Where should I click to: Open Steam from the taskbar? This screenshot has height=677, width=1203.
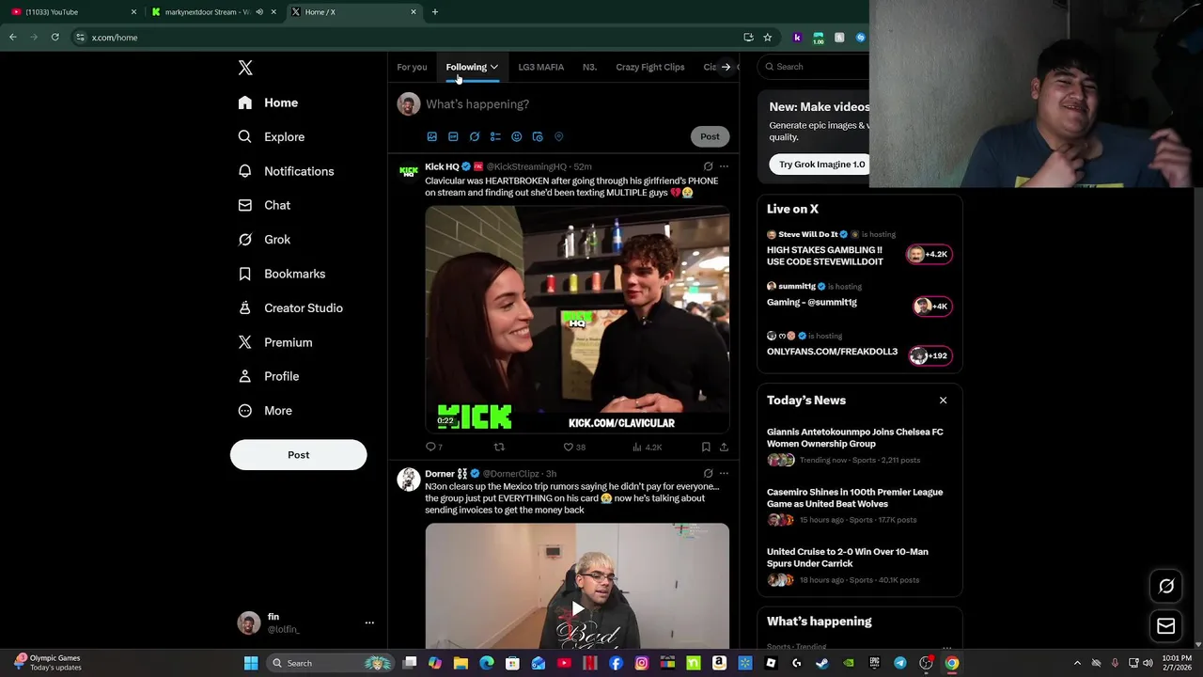coord(822,664)
